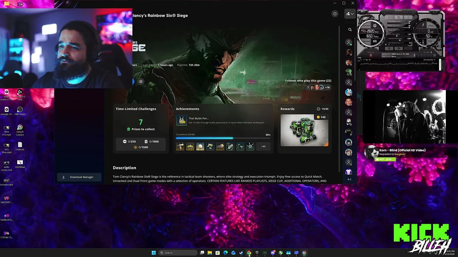Switch to Ubisoft Connect taskbar icon
This screenshot has width=458, height=257.
(304, 253)
